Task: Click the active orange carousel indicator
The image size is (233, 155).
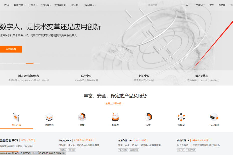Action: coord(29,64)
